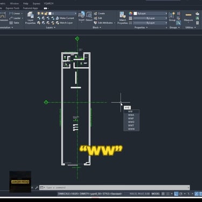Click the Measure tool

[189, 17]
